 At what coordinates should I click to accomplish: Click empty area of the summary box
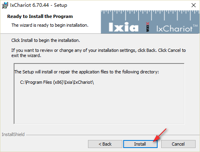[99, 105]
